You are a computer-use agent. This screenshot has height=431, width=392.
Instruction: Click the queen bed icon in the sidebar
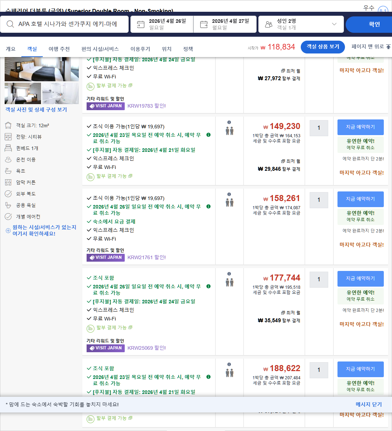click(8, 148)
